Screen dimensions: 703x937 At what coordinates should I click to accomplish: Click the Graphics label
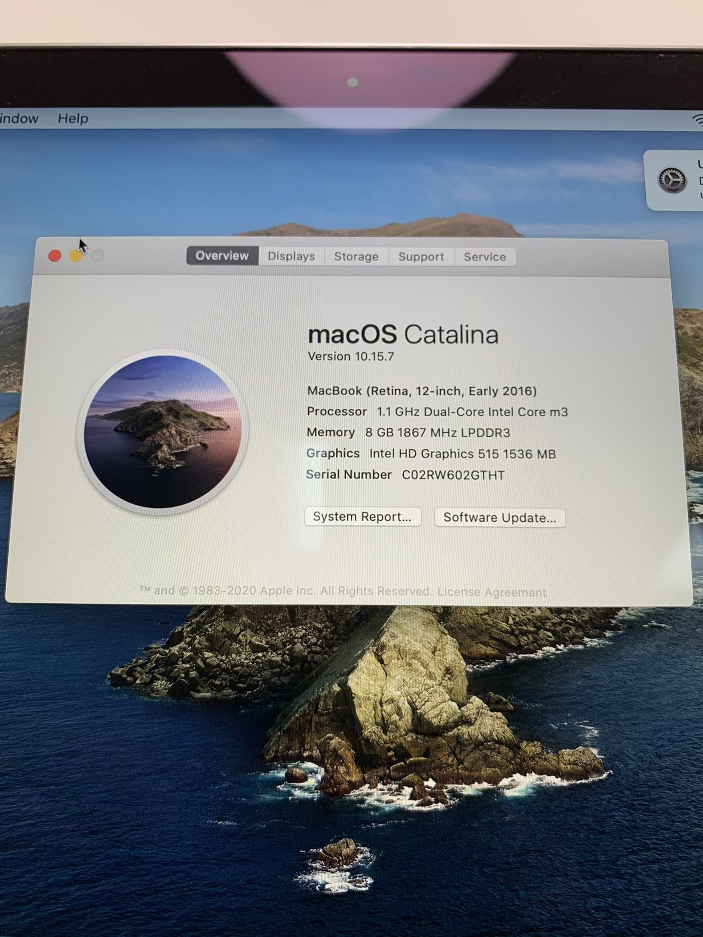click(x=333, y=453)
